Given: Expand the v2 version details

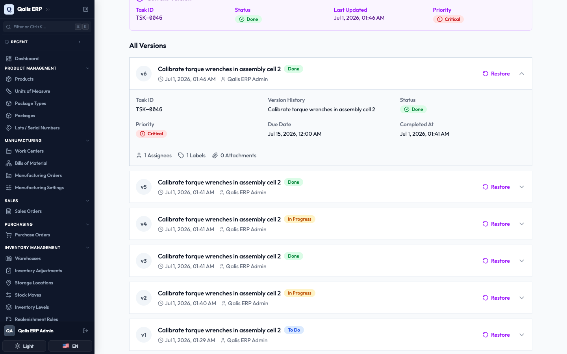Looking at the screenshot, I should (522, 298).
